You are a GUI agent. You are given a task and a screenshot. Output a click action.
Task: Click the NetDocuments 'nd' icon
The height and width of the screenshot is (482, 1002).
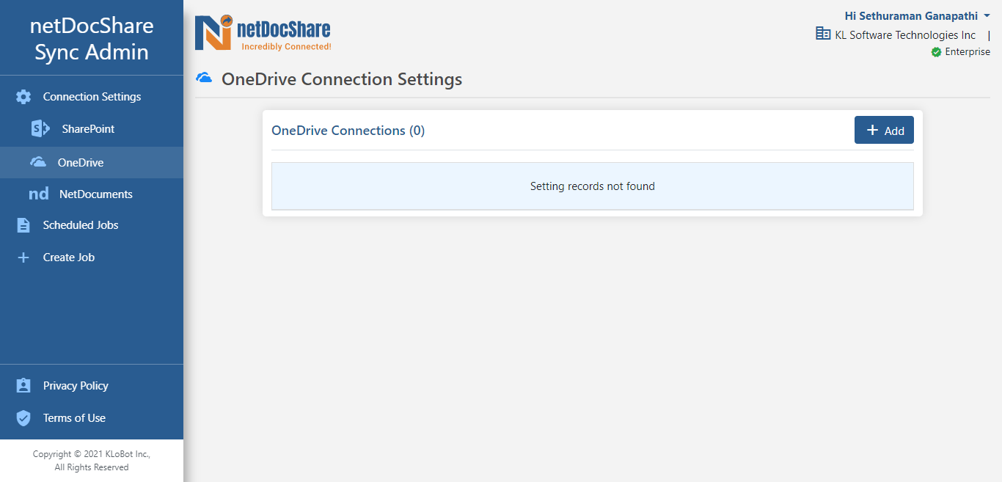39,194
